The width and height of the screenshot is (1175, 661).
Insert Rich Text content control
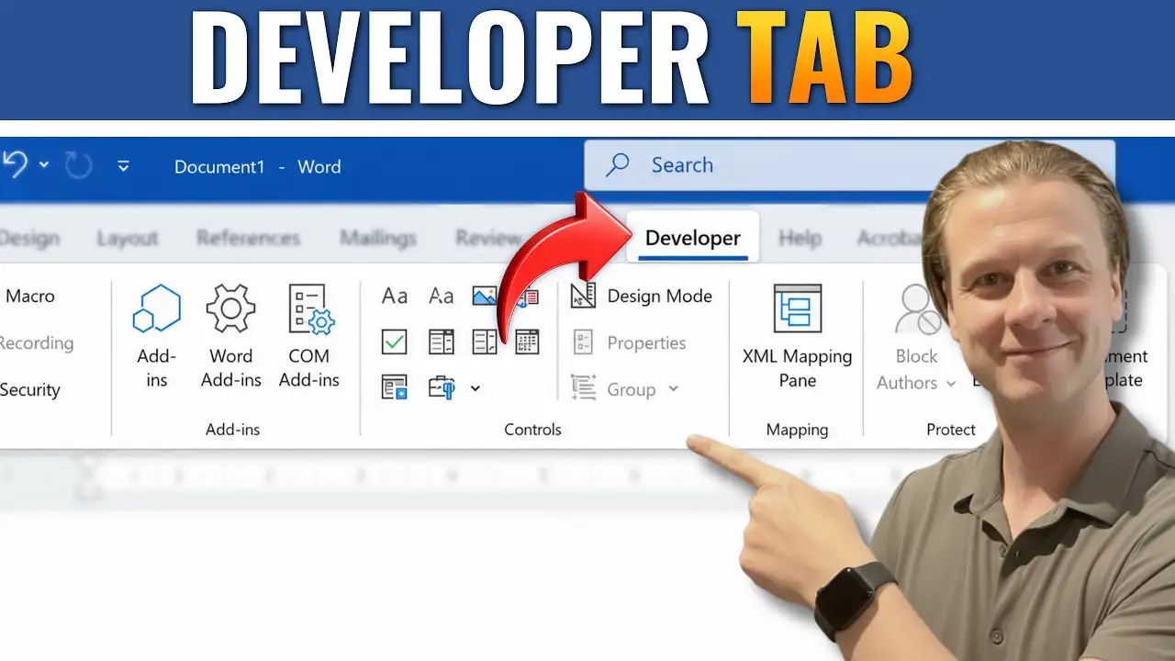tap(395, 296)
